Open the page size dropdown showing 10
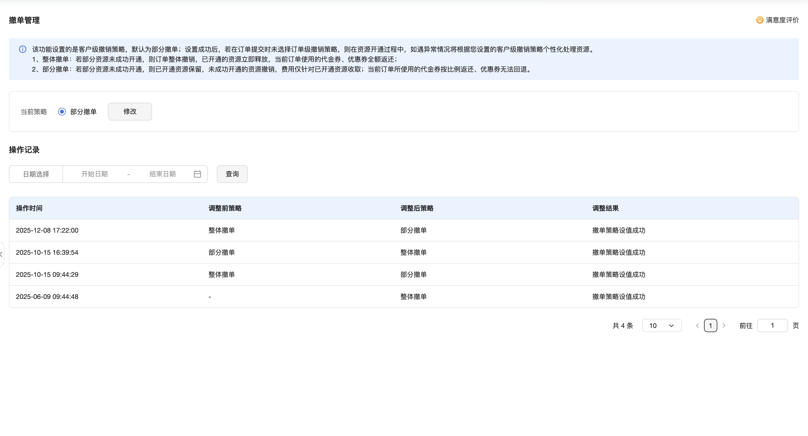Screen dimensions: 808x436 661,326
